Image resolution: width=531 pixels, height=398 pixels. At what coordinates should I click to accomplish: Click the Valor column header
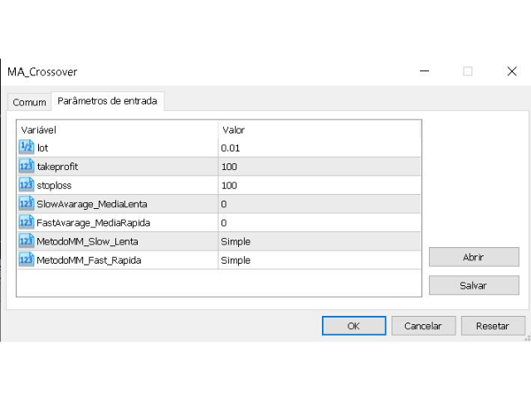point(319,130)
